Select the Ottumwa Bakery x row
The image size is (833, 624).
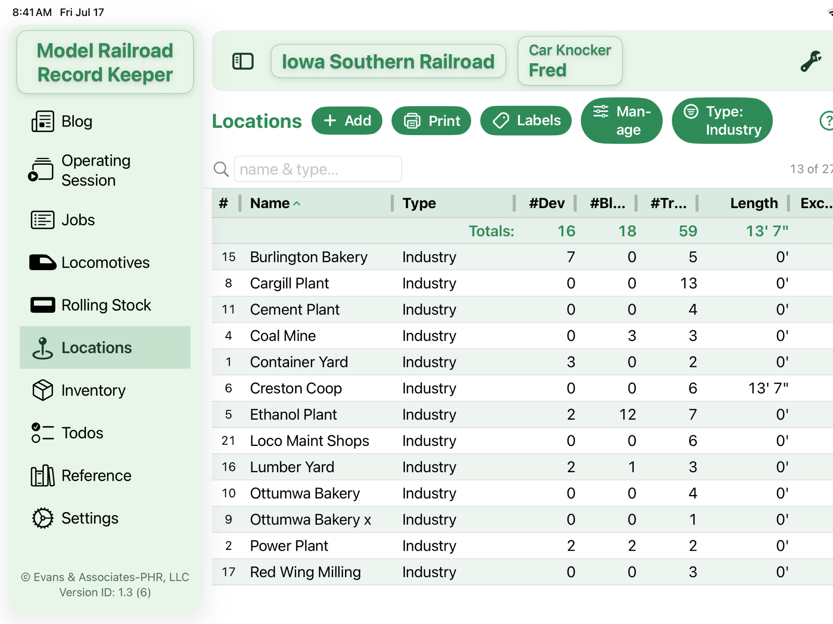point(522,520)
